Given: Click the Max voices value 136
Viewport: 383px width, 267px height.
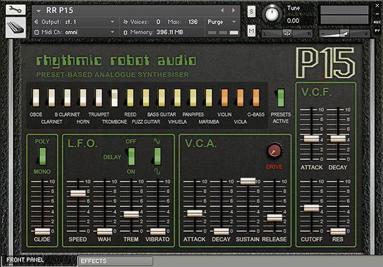Looking at the screenshot, I should (x=193, y=22).
